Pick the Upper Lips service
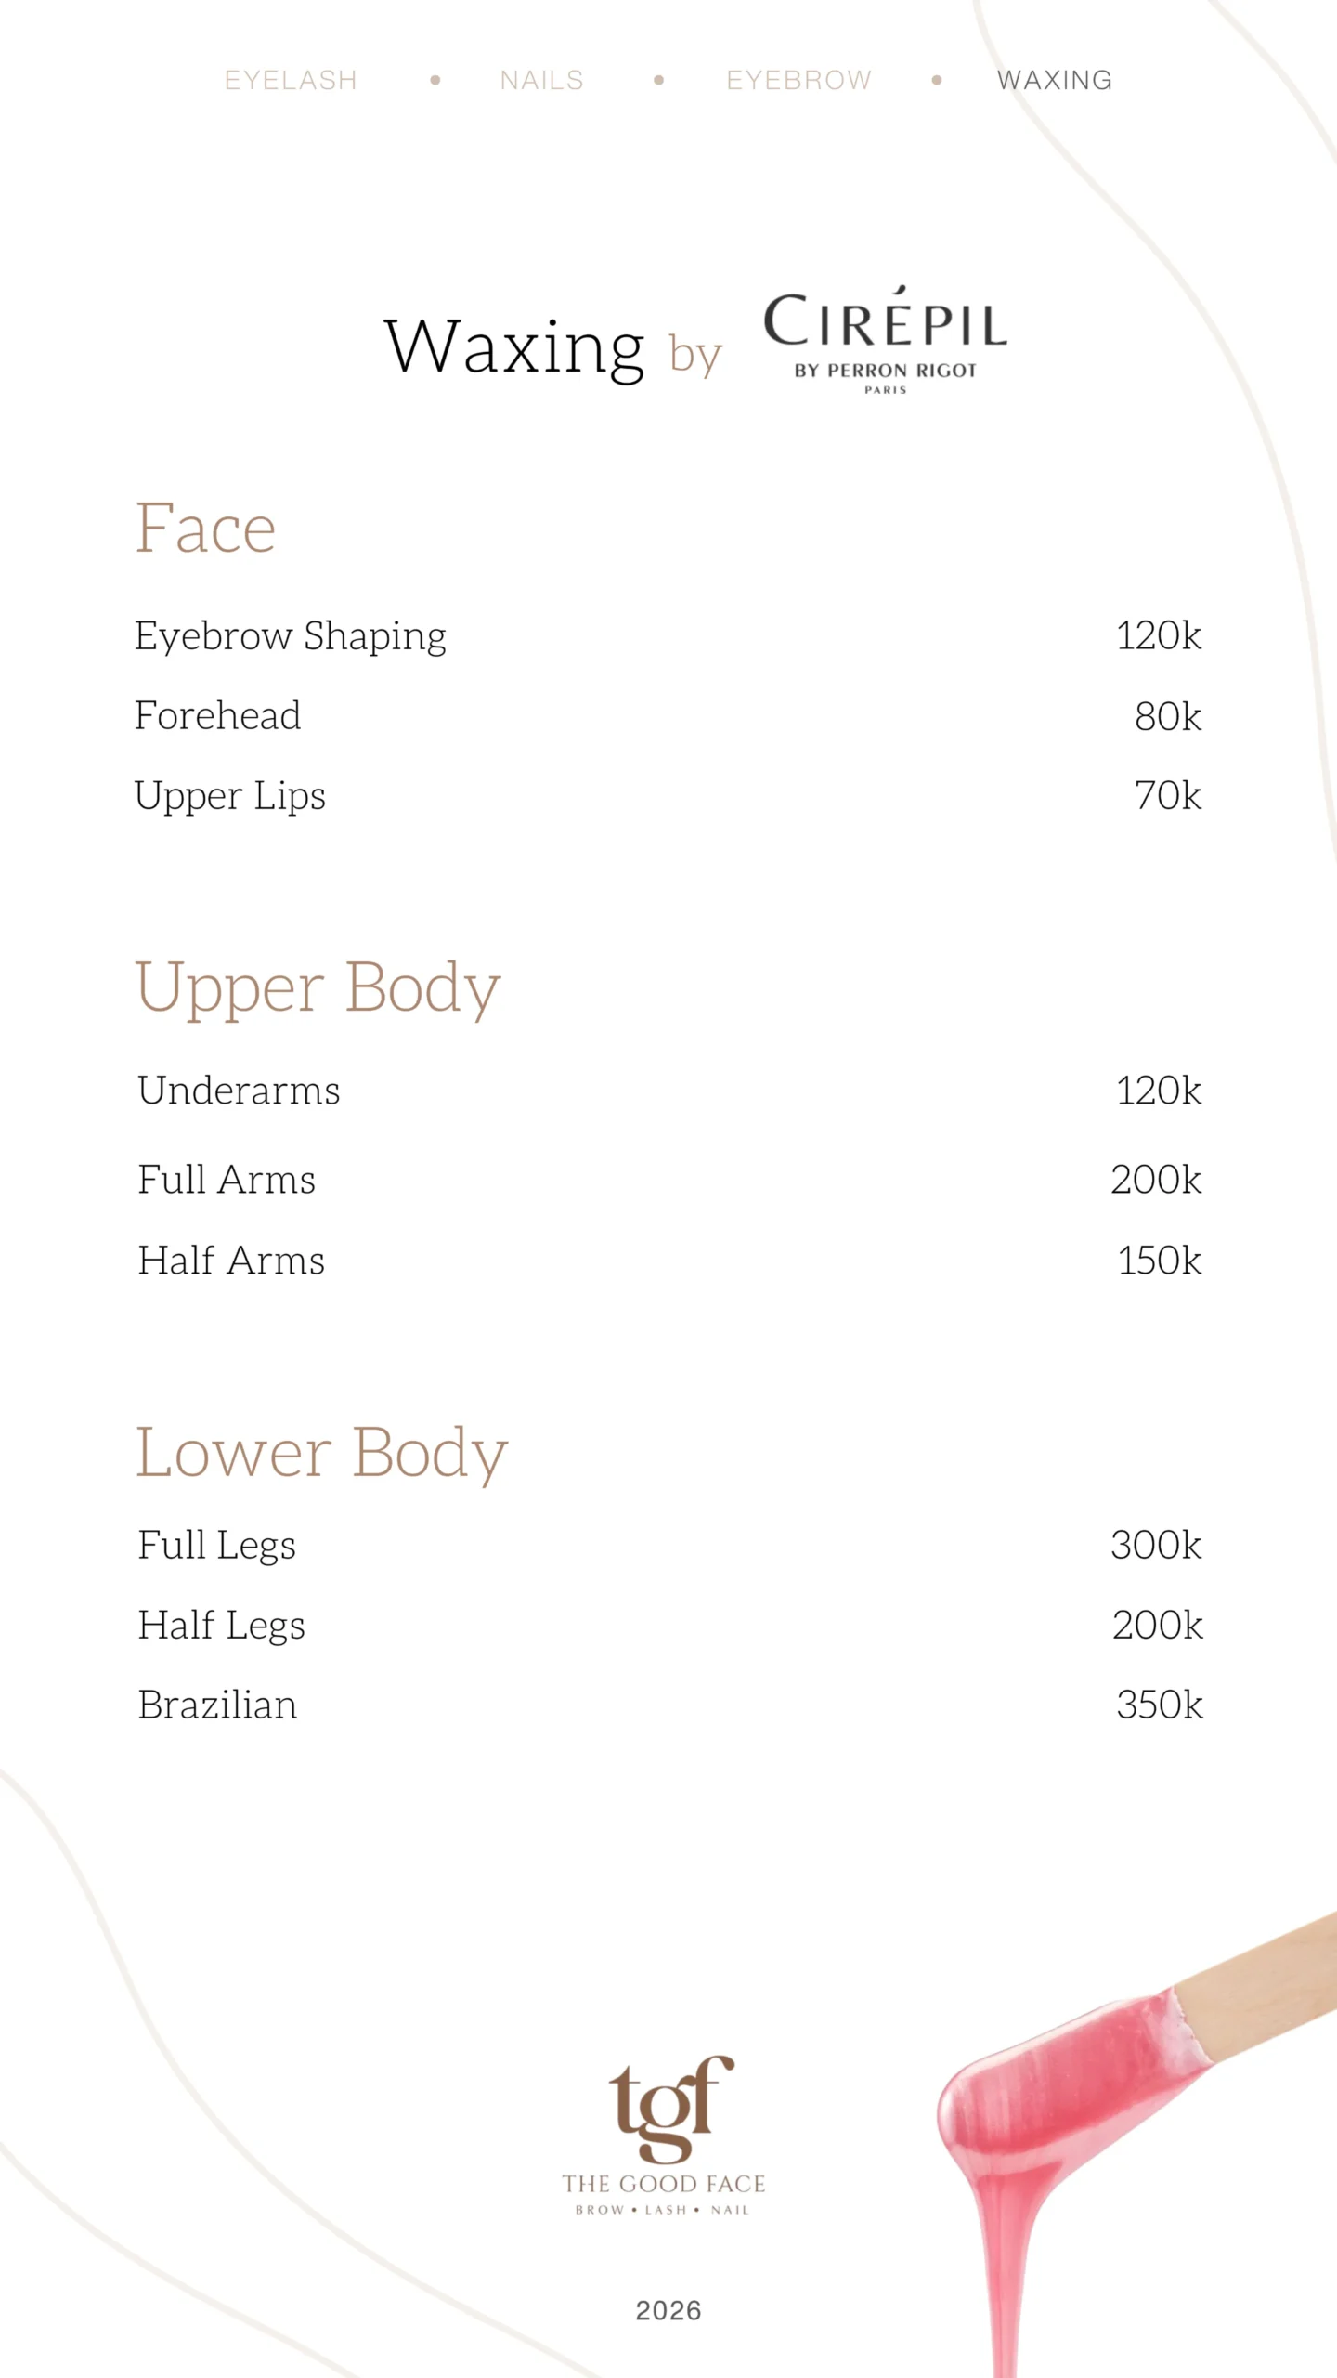This screenshot has height=2378, width=1337. (x=229, y=796)
